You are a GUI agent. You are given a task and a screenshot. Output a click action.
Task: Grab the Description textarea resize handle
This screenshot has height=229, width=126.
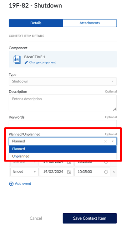tap(115, 109)
